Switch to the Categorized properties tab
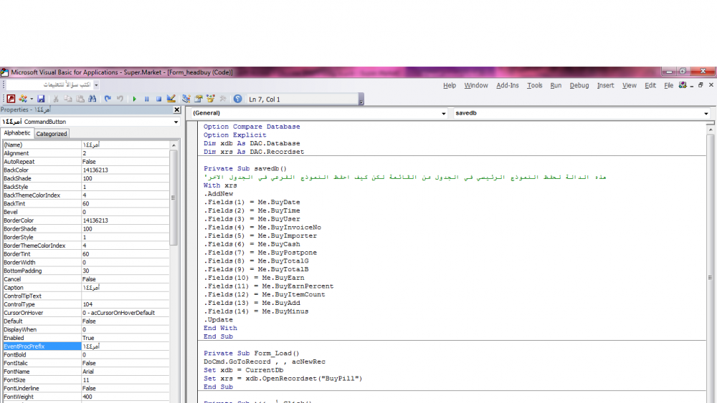The height and width of the screenshot is (403, 717). coord(51,134)
